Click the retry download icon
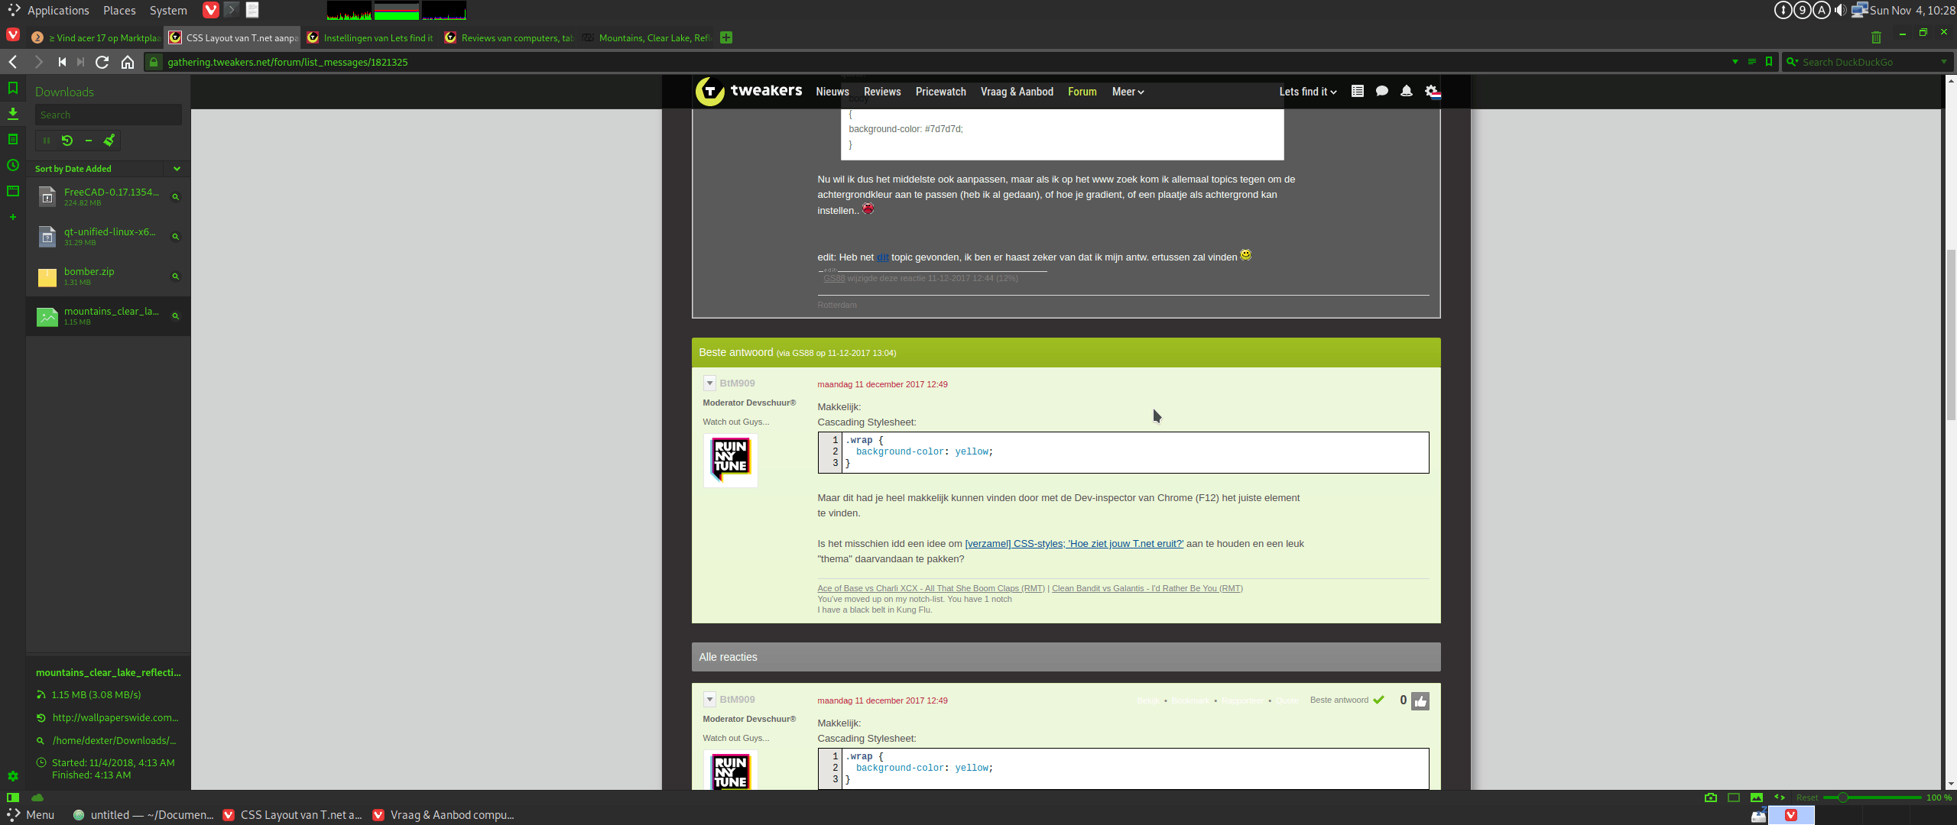 tap(67, 141)
